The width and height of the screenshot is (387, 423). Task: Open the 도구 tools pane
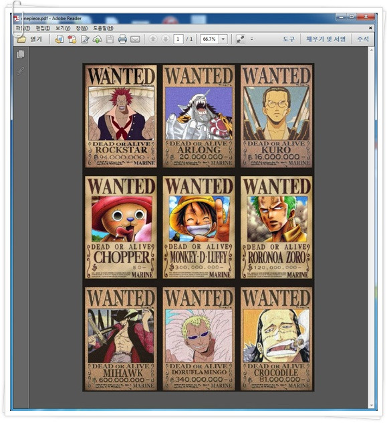pyautogui.click(x=289, y=39)
